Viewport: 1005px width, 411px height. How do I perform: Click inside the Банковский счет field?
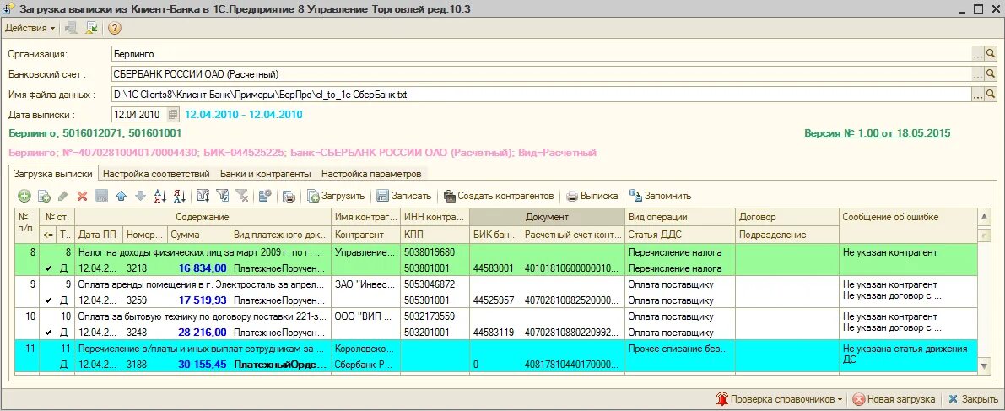tap(541, 74)
